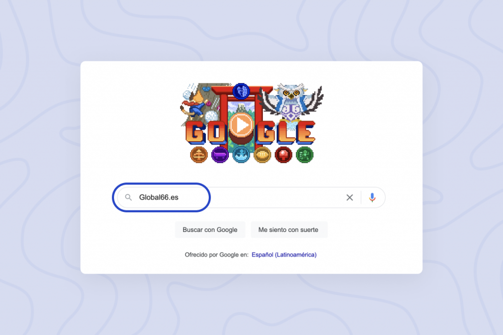
Task: Click the red table tennis paddle medallion
Action: pyautogui.click(x=283, y=155)
